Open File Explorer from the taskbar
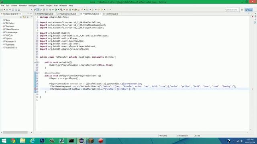Viewport: 257px width, 144px height. point(22,141)
